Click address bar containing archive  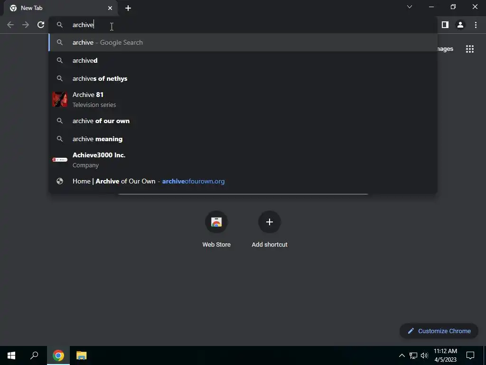point(243,25)
